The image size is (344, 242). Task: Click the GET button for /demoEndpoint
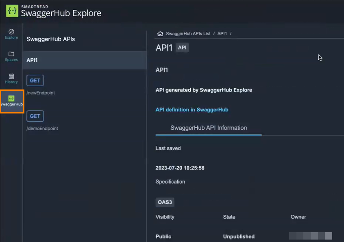click(35, 116)
